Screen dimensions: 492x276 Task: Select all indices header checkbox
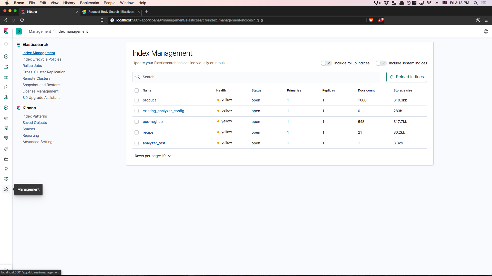pyautogui.click(x=137, y=90)
